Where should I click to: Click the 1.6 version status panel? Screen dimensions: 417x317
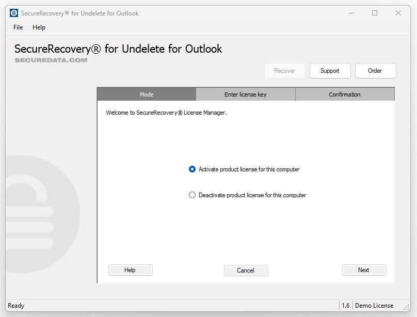pyautogui.click(x=345, y=306)
